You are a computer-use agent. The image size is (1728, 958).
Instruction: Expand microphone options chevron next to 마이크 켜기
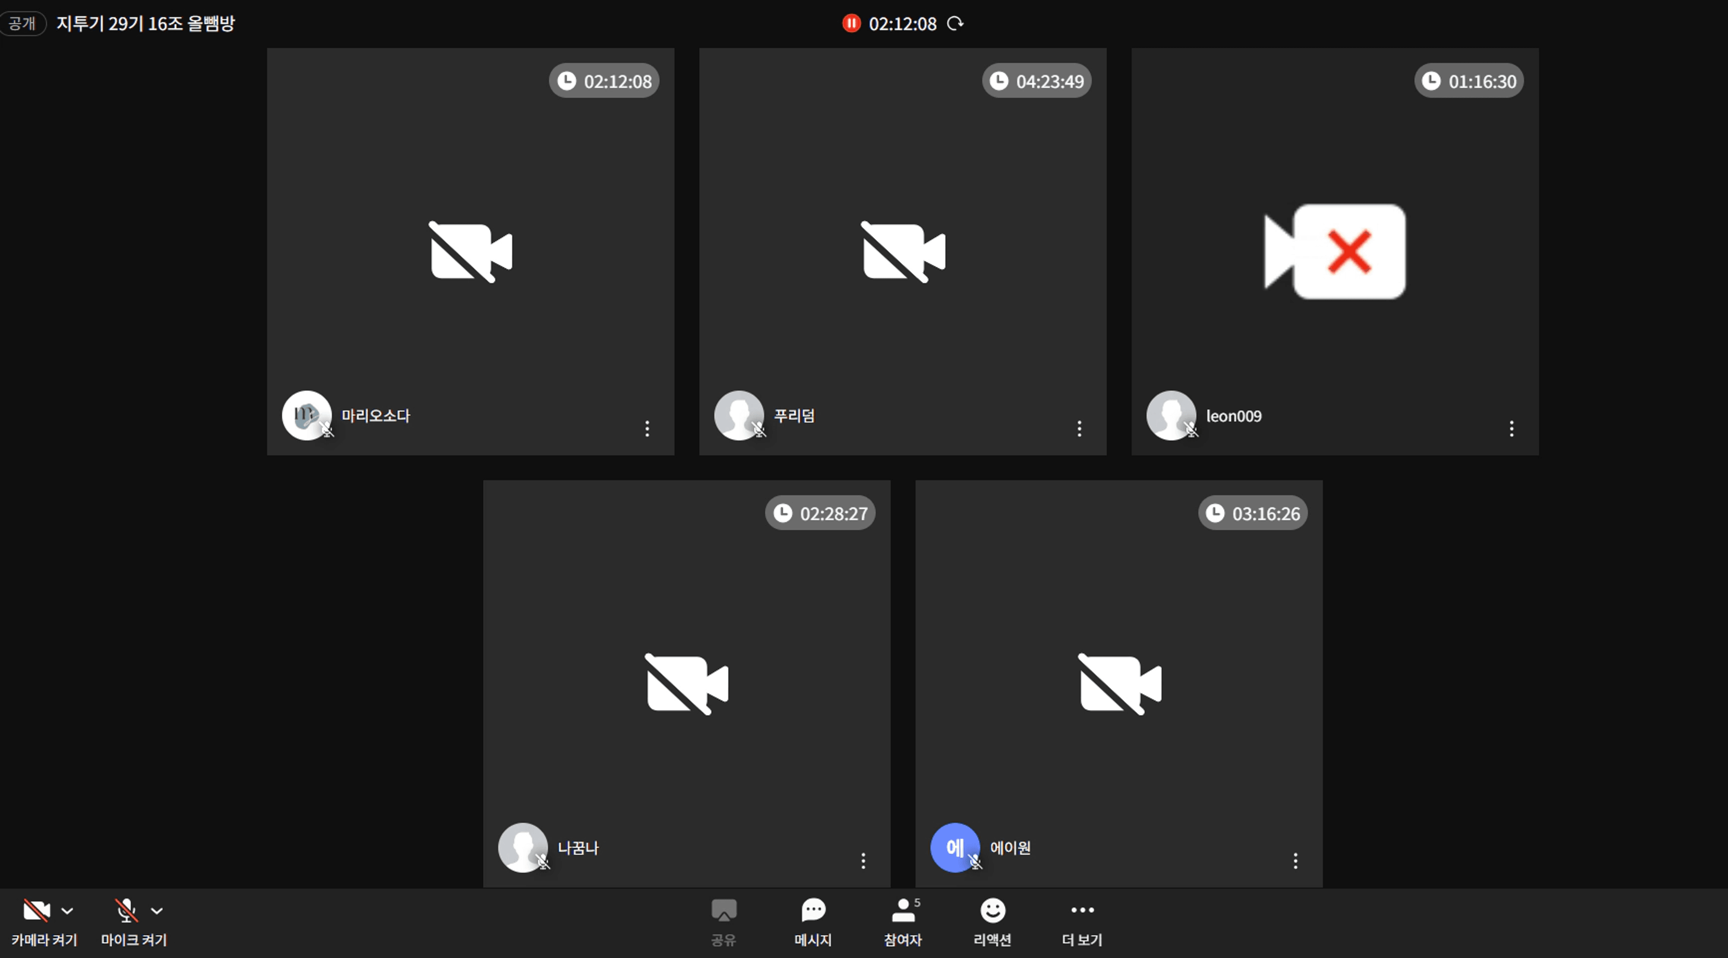157,911
